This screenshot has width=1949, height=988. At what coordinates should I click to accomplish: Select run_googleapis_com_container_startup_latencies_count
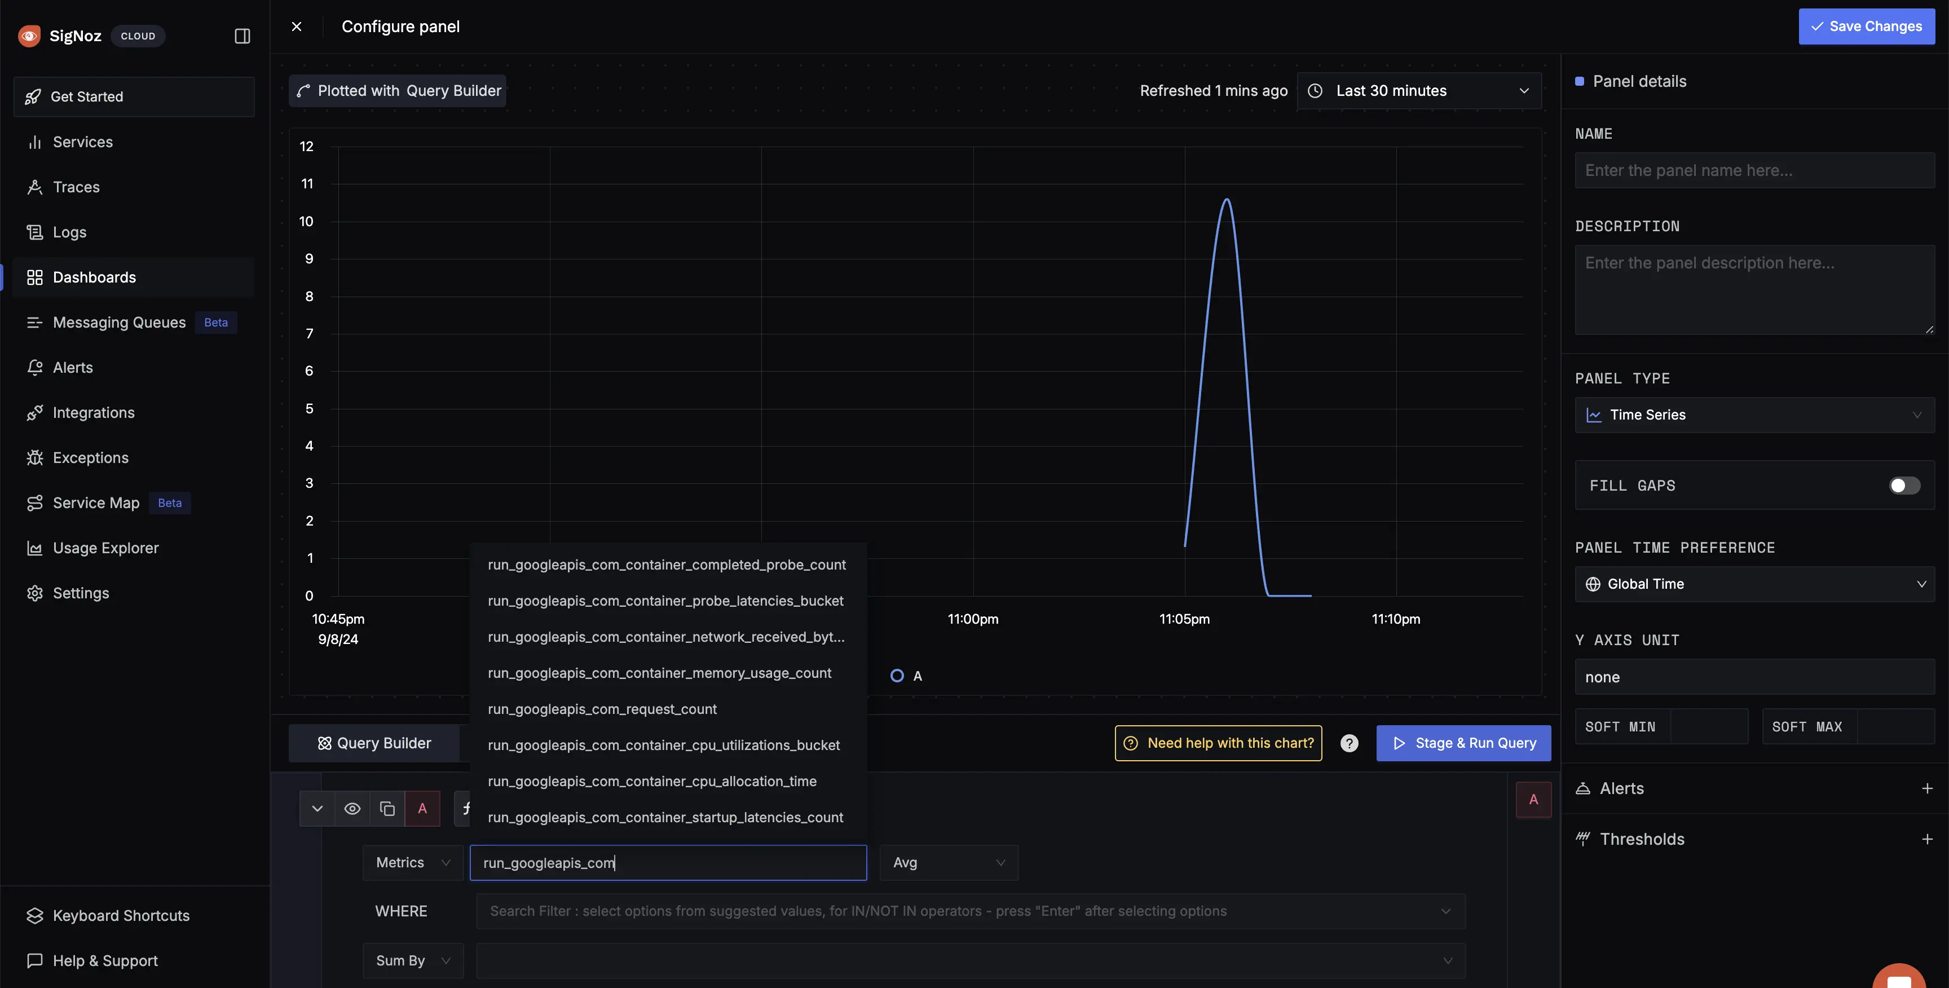(668, 818)
